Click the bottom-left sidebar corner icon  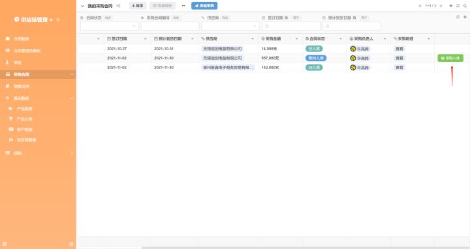pos(5,244)
